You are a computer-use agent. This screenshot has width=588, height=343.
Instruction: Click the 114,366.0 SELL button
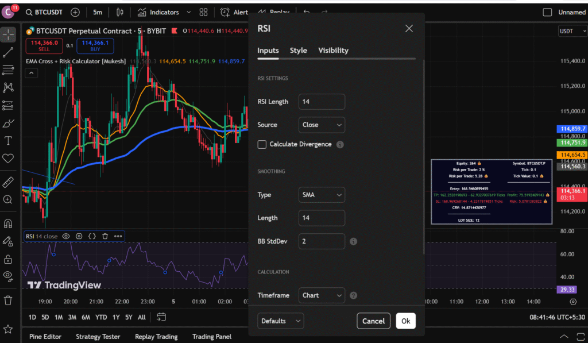click(x=44, y=46)
